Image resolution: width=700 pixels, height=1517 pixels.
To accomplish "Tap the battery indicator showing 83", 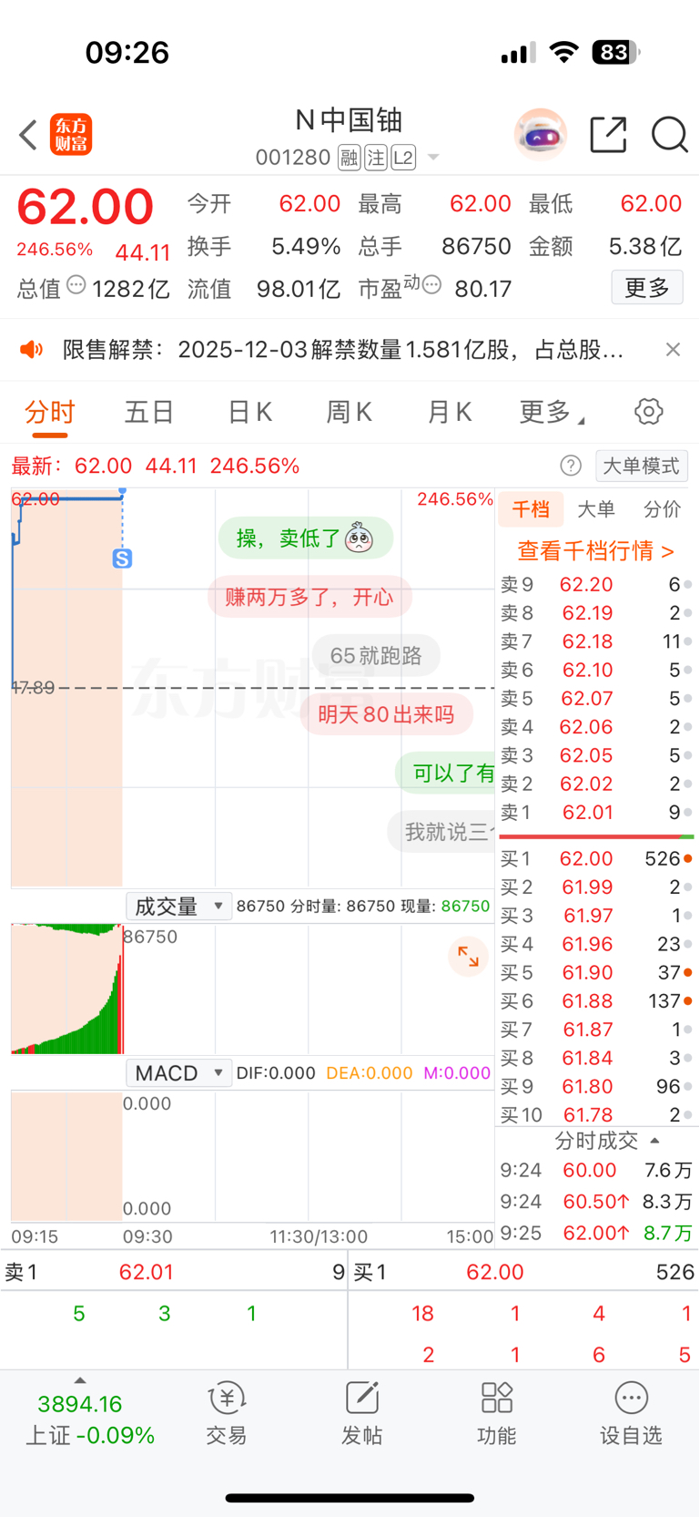I will coord(615,53).
